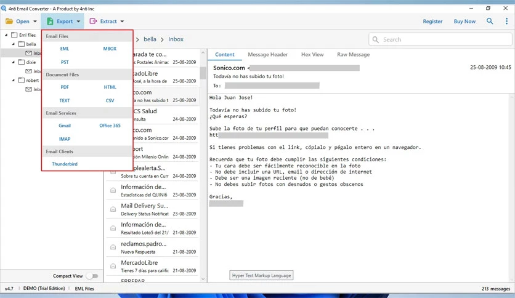515x298 pixels.
Task: Choose CSV export format
Action: [x=110, y=100]
